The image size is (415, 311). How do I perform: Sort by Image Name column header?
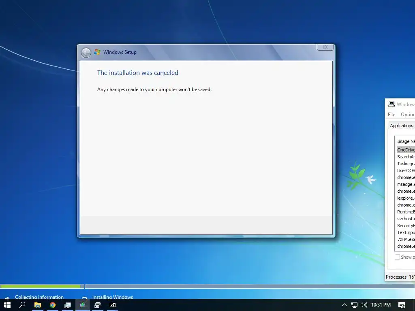(406, 141)
